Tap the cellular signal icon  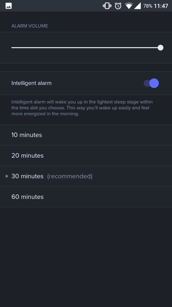[x=138, y=6]
